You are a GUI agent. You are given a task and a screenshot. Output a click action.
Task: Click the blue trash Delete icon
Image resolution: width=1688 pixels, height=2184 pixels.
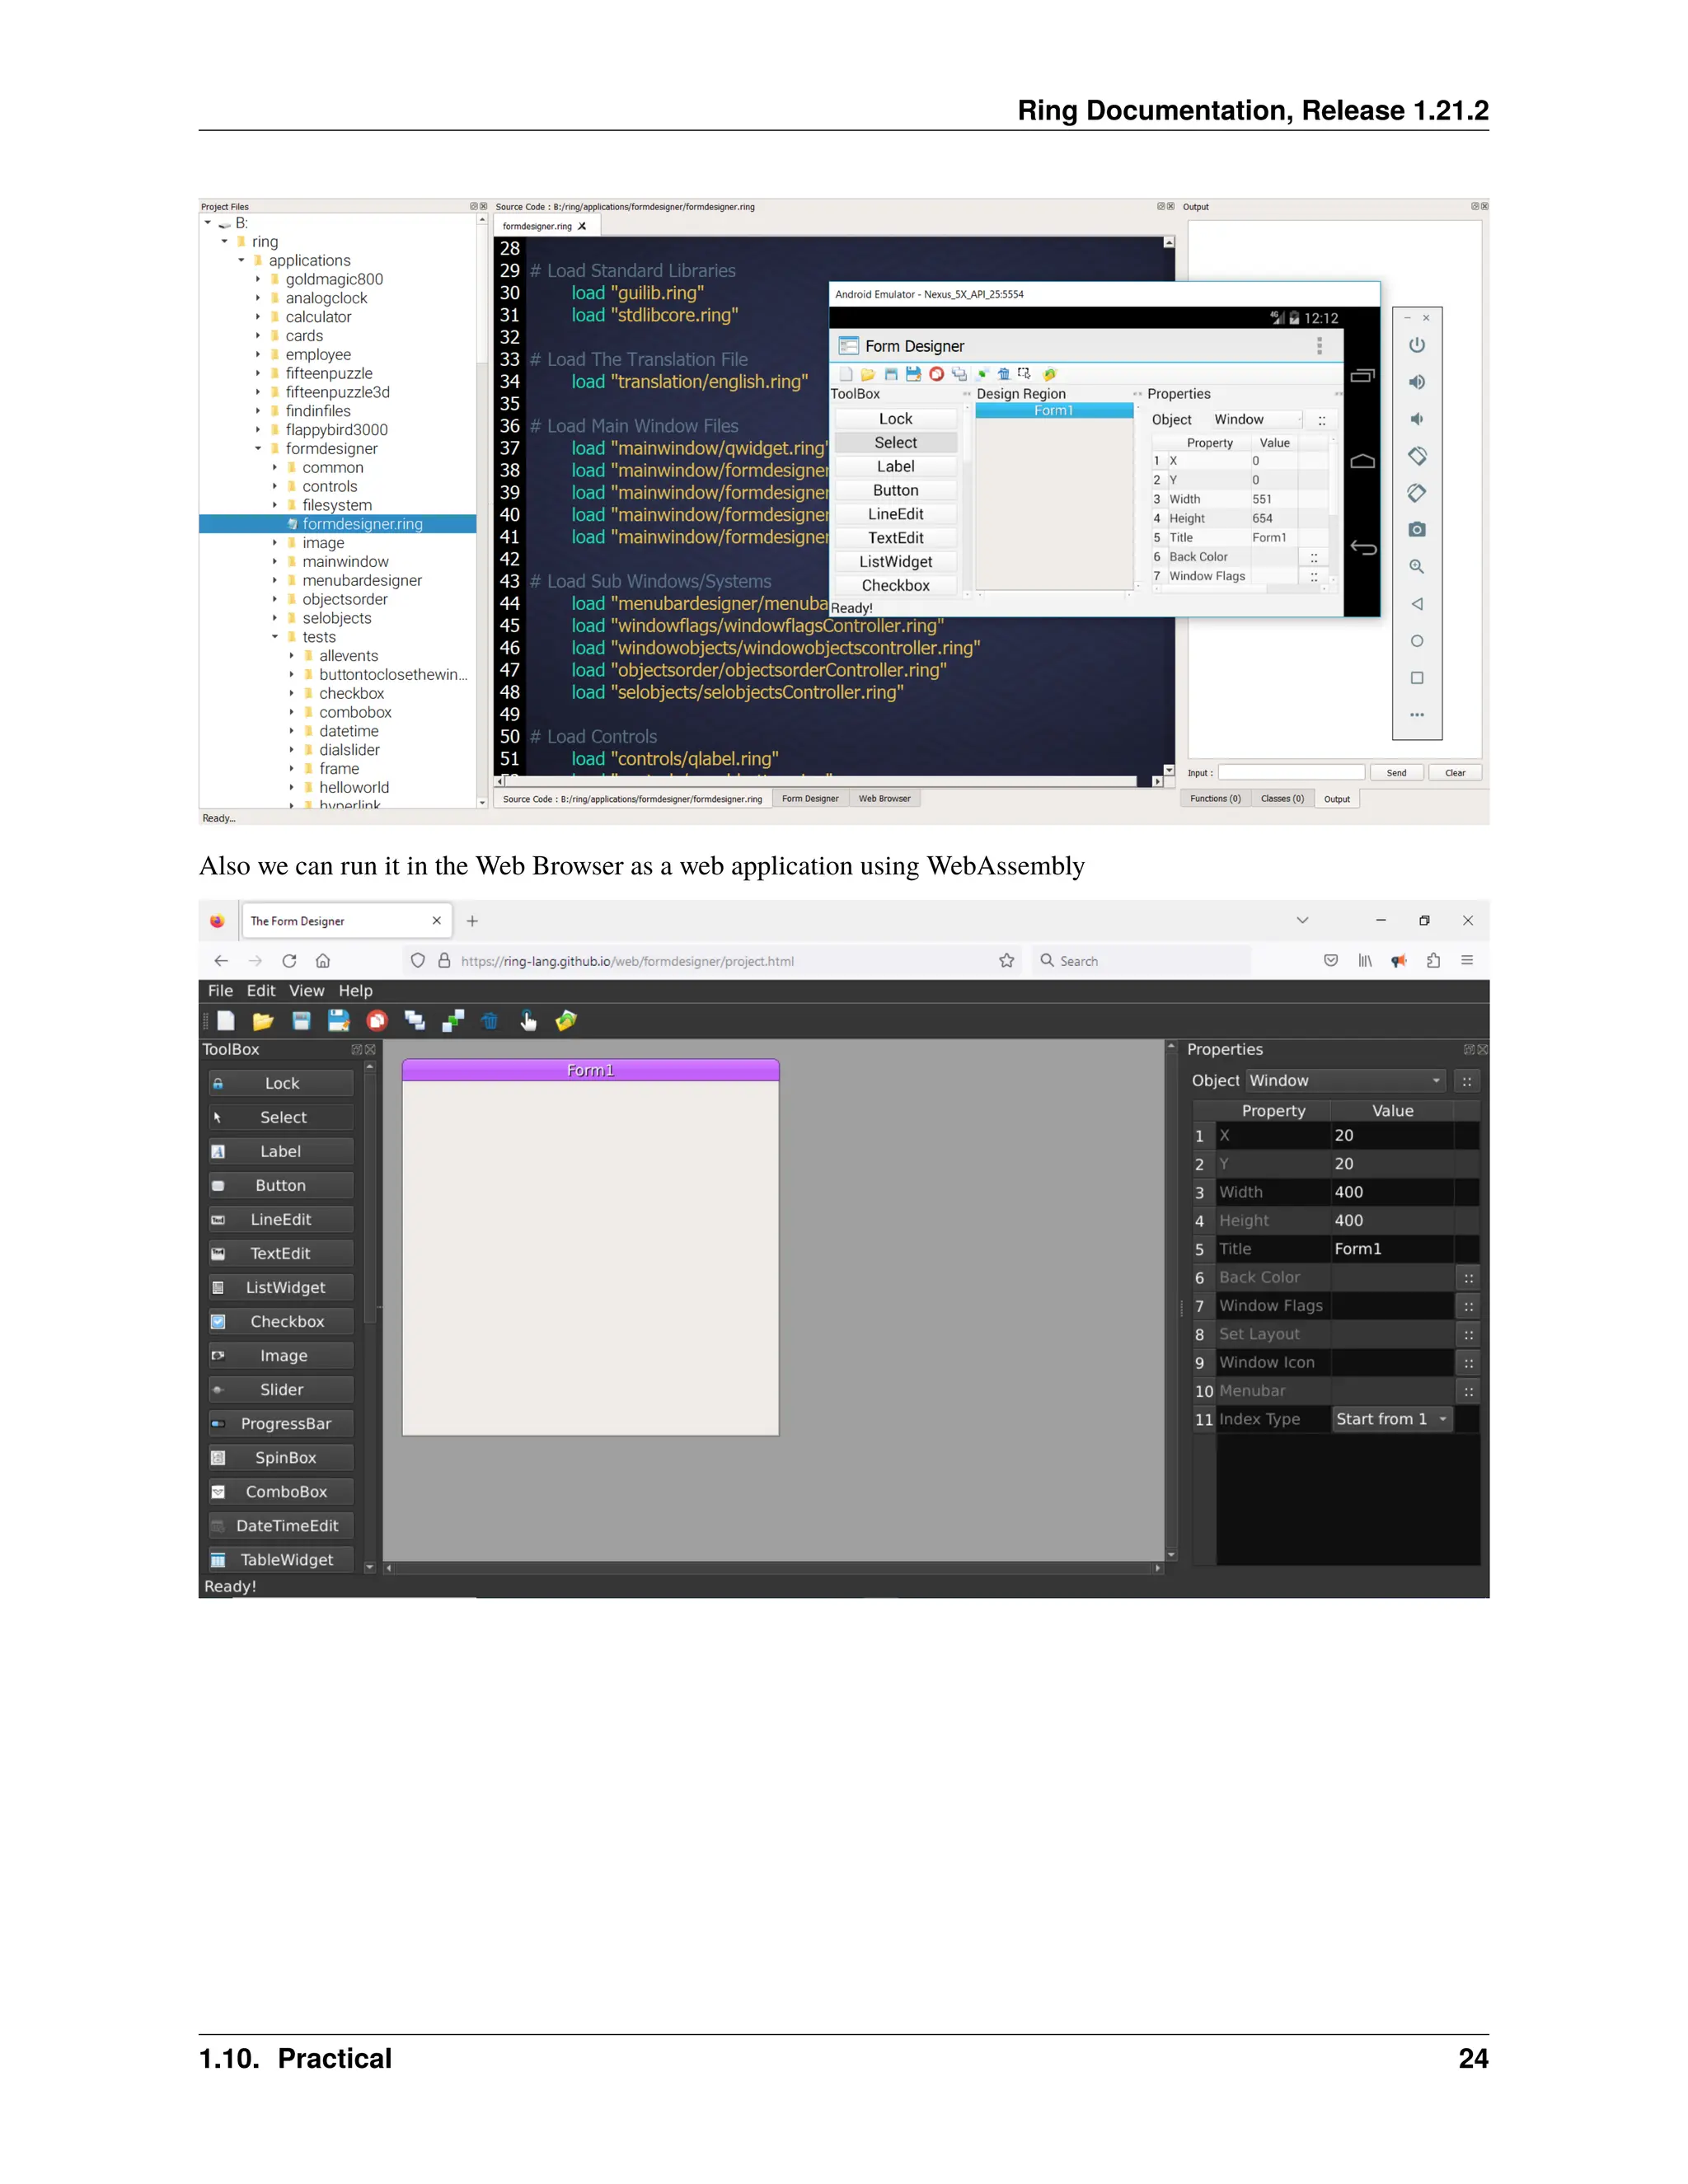point(490,1021)
